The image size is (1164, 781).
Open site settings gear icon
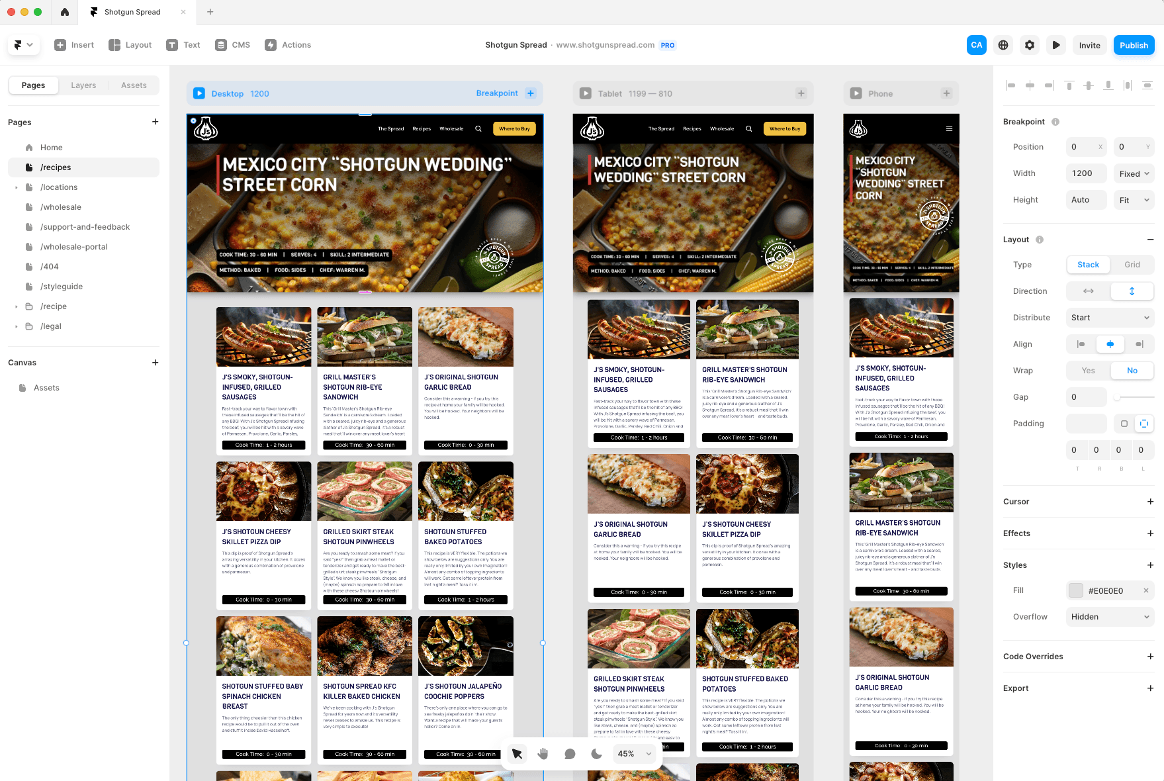1030,45
